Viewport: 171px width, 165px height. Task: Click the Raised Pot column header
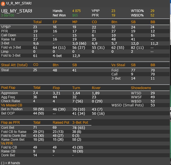click(x=61, y=123)
